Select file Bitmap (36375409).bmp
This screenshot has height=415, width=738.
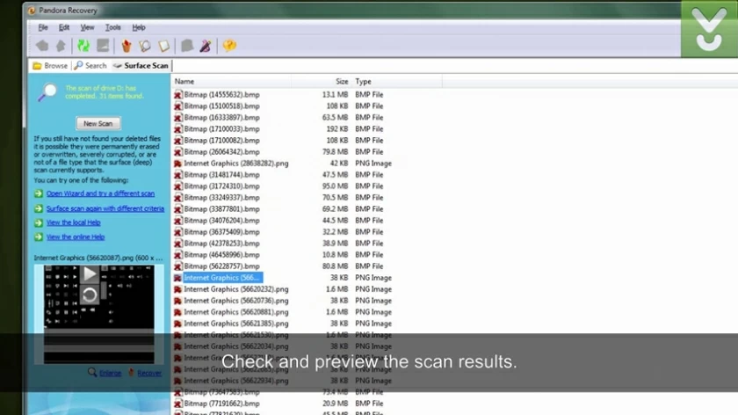221,232
